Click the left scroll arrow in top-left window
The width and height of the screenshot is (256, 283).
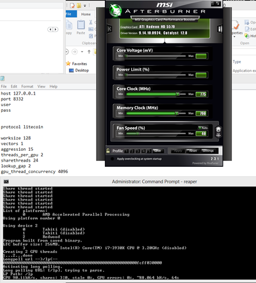50,29
